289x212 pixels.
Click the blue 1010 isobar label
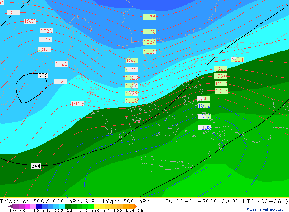(x=204, y=116)
